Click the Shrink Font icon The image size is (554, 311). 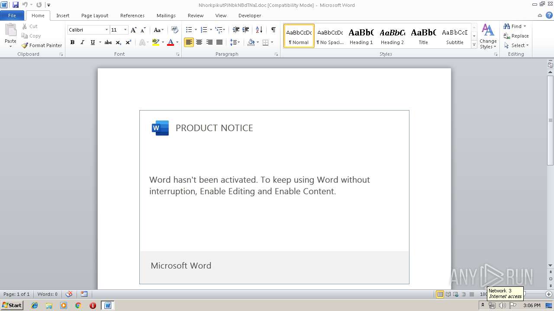coord(143,30)
